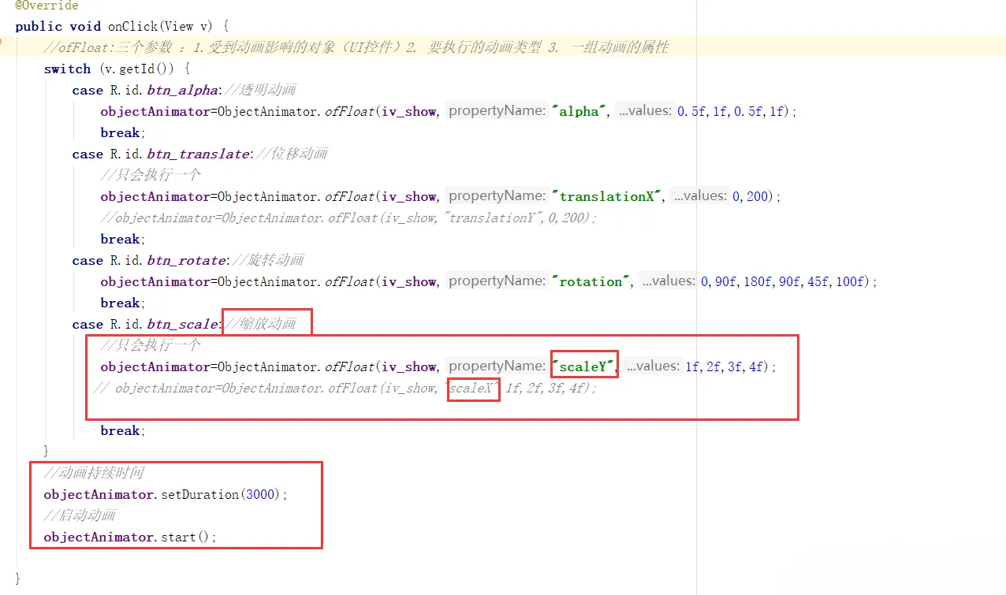Screen dimensions: 1006x595
Task: Click the ...values hint in the rotation line
Action: point(669,281)
